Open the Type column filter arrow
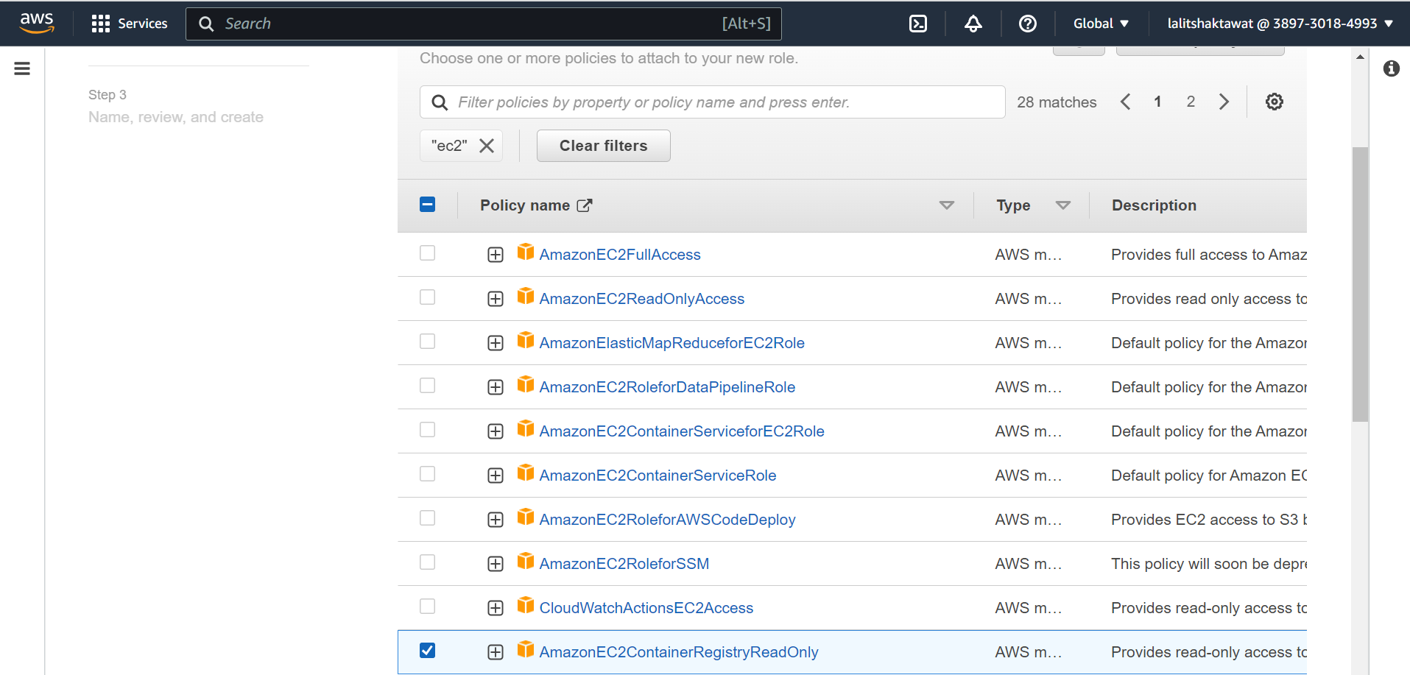The height and width of the screenshot is (675, 1410). pos(1063,205)
